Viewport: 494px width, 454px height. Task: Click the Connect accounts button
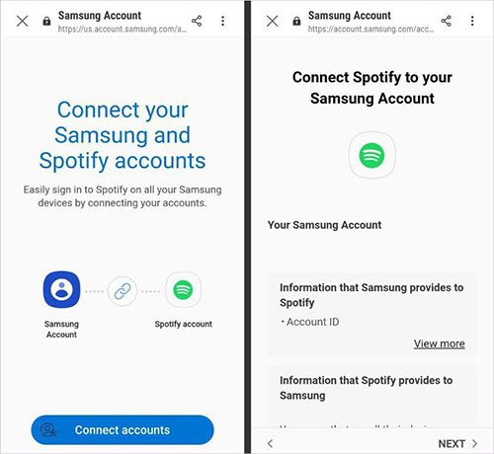[x=123, y=430]
